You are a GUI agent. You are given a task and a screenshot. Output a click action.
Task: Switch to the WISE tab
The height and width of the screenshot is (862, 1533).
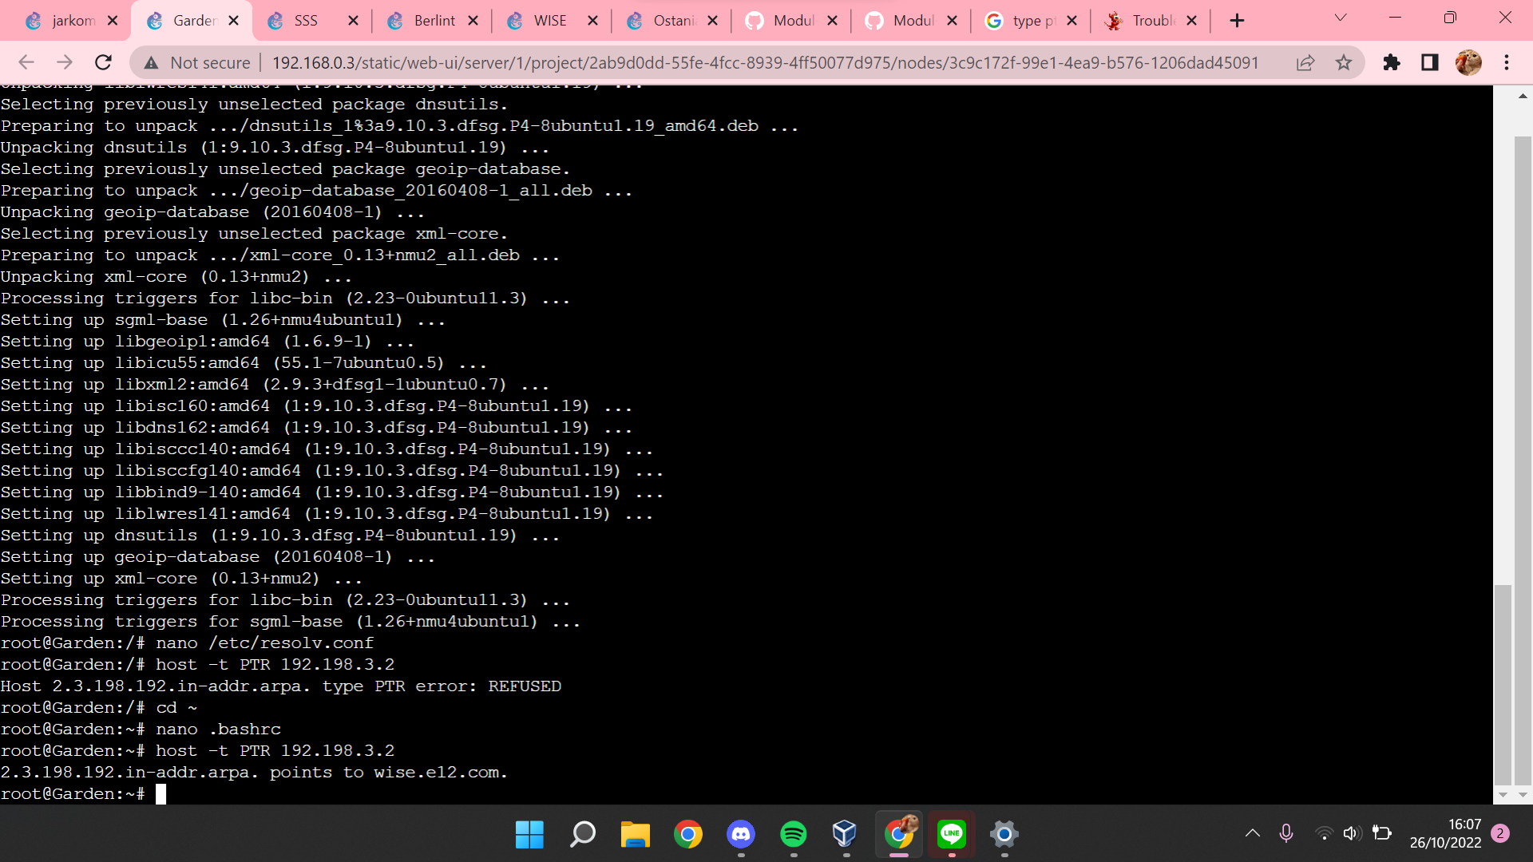pyautogui.click(x=550, y=20)
